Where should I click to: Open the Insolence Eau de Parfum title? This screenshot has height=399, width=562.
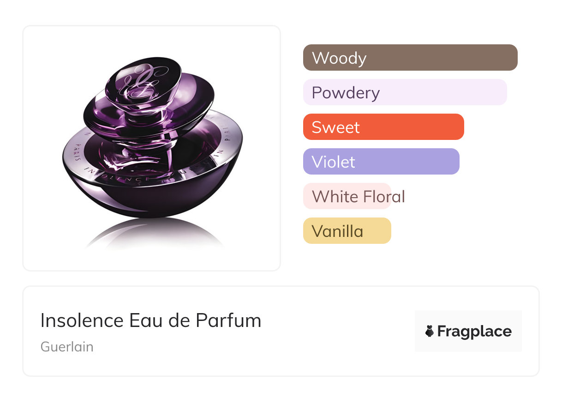coord(150,320)
